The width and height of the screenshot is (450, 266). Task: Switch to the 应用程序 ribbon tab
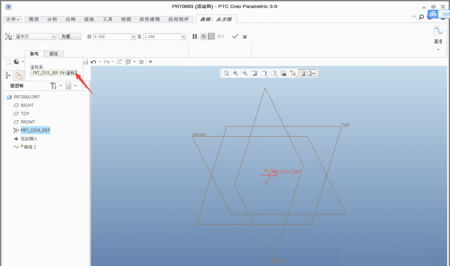(x=179, y=19)
